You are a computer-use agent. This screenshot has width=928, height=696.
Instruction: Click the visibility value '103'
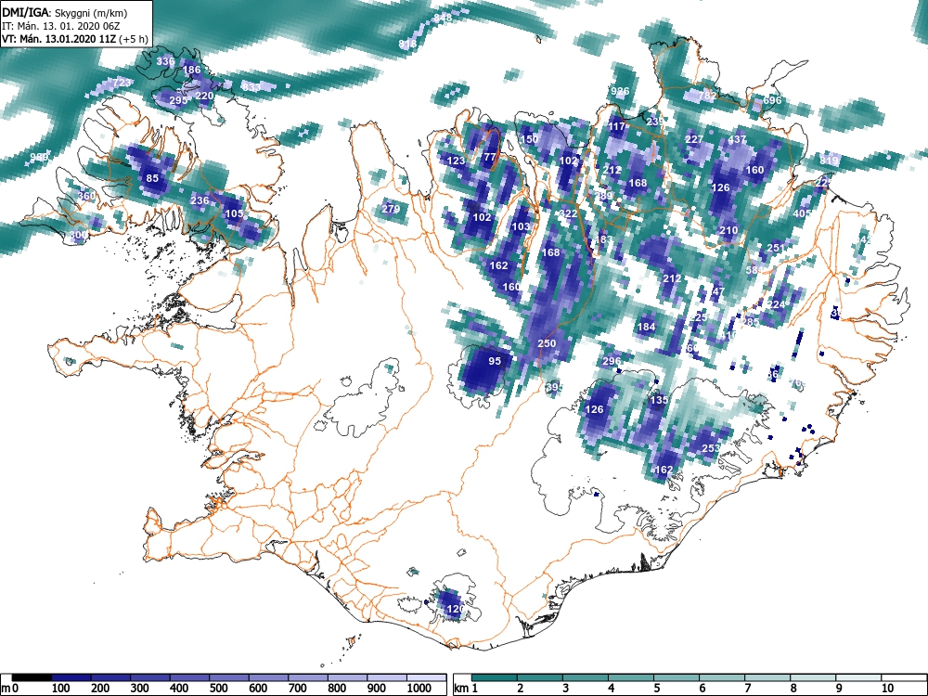point(521,226)
